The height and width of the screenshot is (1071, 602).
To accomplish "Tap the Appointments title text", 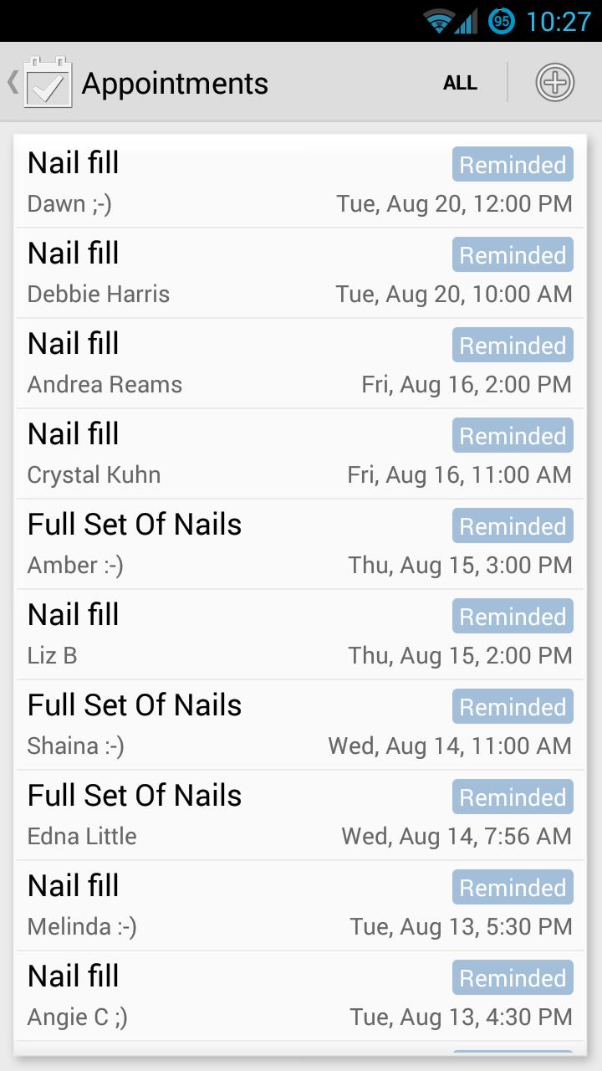I will pyautogui.click(x=175, y=84).
